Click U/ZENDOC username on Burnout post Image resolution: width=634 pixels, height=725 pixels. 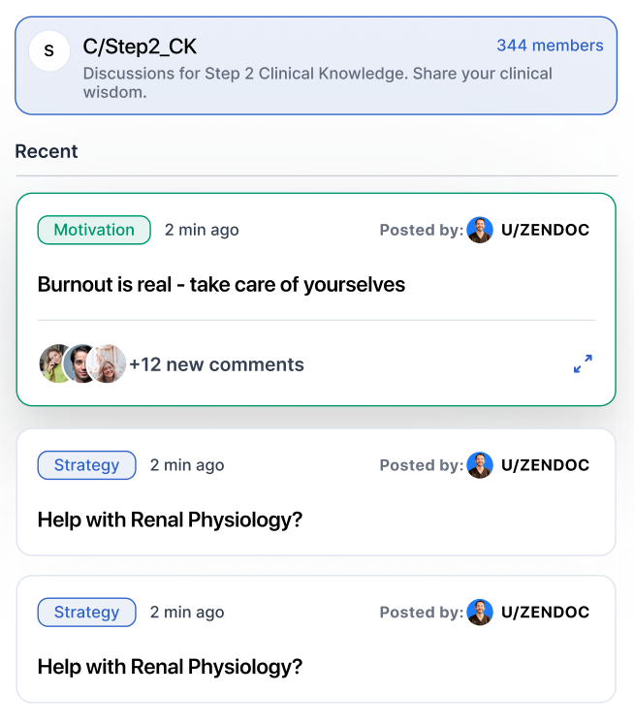click(x=545, y=230)
